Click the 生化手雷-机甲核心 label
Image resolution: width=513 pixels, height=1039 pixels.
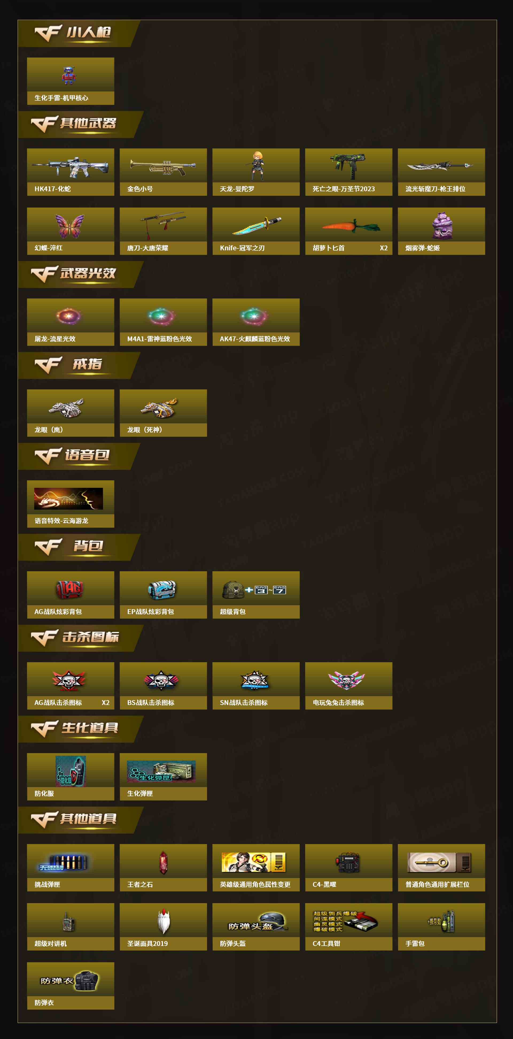pos(61,98)
